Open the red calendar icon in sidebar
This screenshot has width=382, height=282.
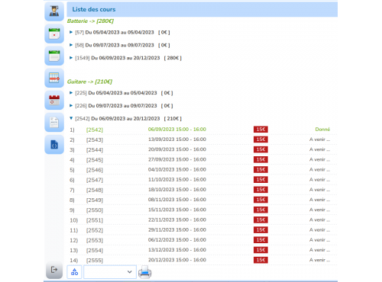tap(54, 100)
